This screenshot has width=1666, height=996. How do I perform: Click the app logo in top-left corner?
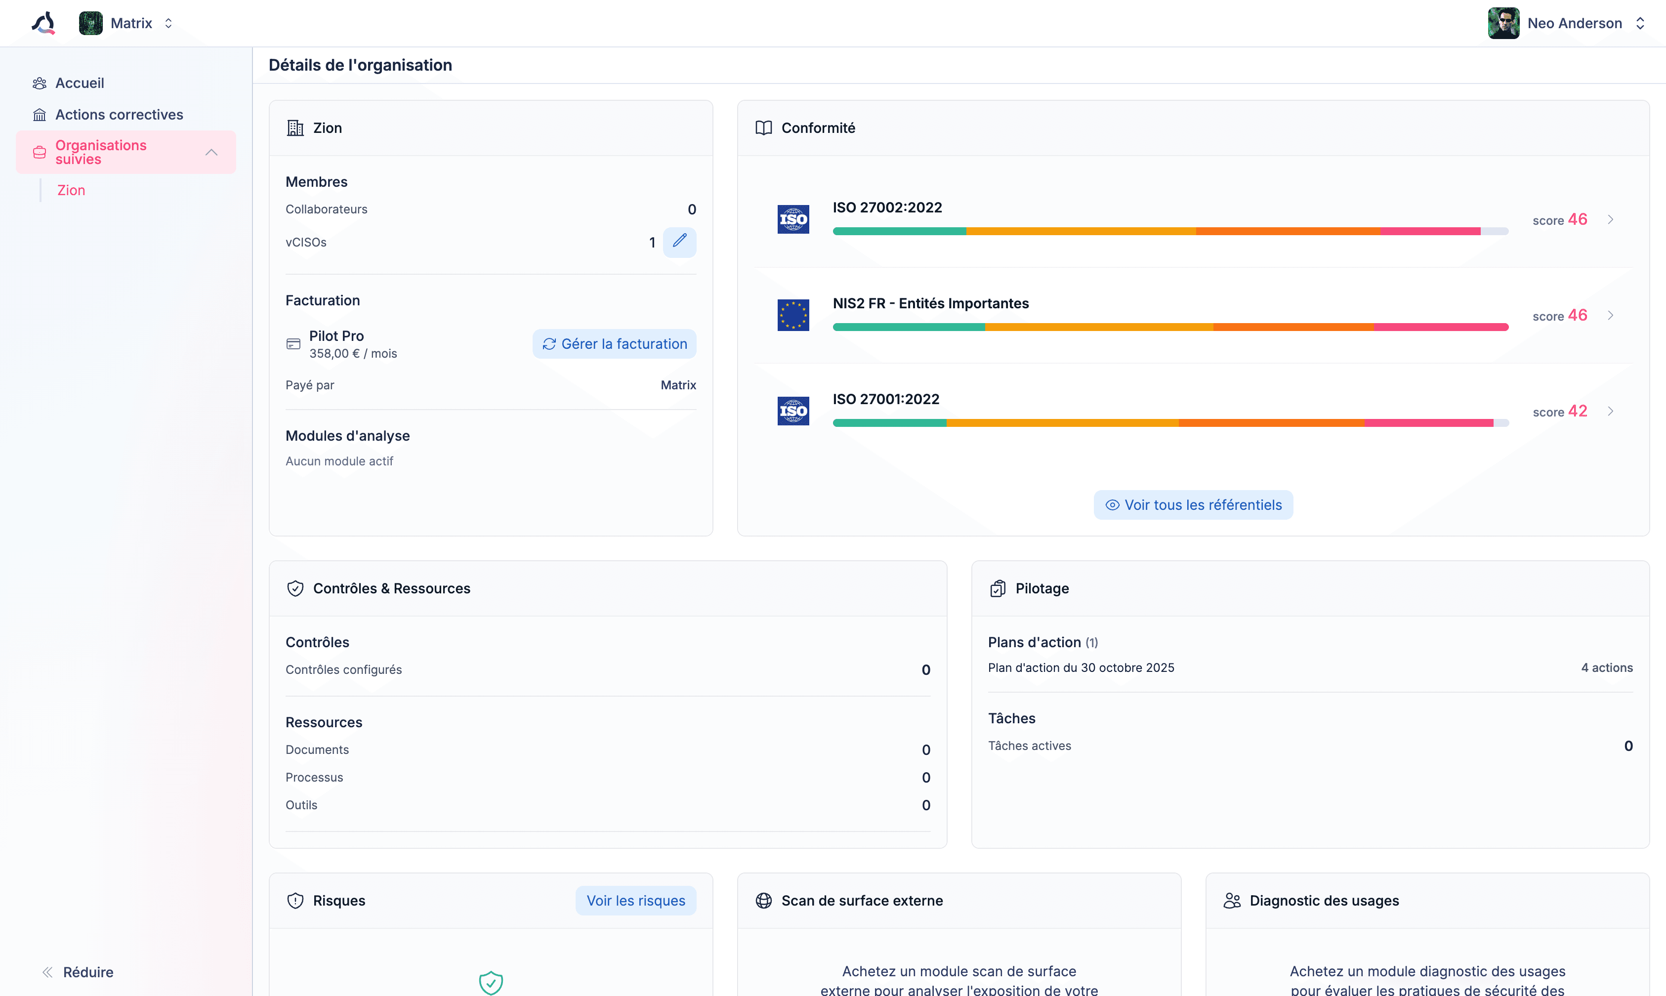43,24
